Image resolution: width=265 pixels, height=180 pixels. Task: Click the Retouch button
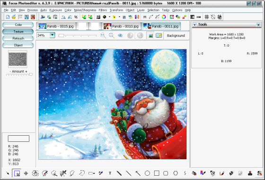pyautogui.click(x=18, y=38)
